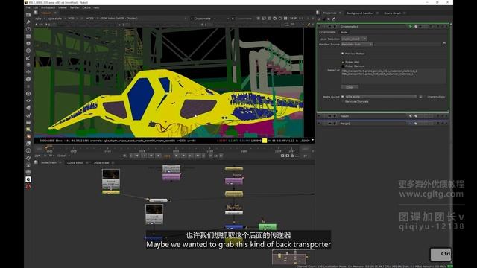Toggle the Remove Channels checkbox
This screenshot has height=268, width=477.
tap(343, 101)
